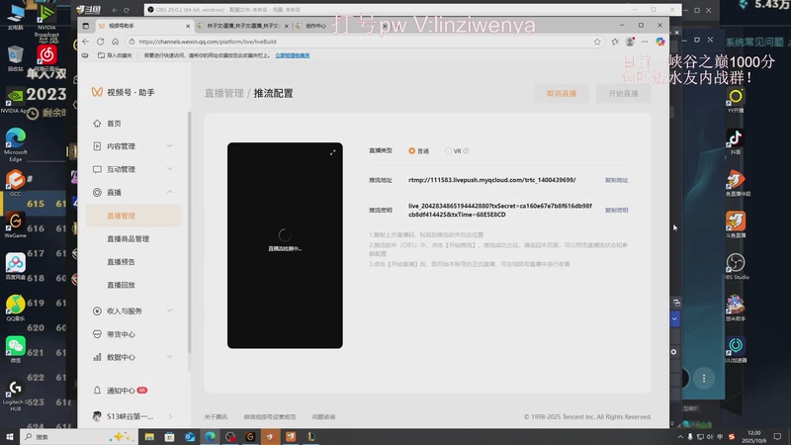
Task: Reload the page with the refresh icon
Action: (101, 42)
